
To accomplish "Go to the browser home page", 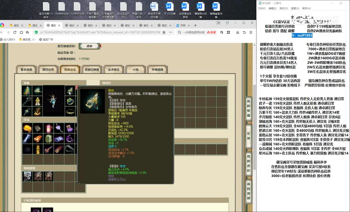I will [x=21, y=32].
